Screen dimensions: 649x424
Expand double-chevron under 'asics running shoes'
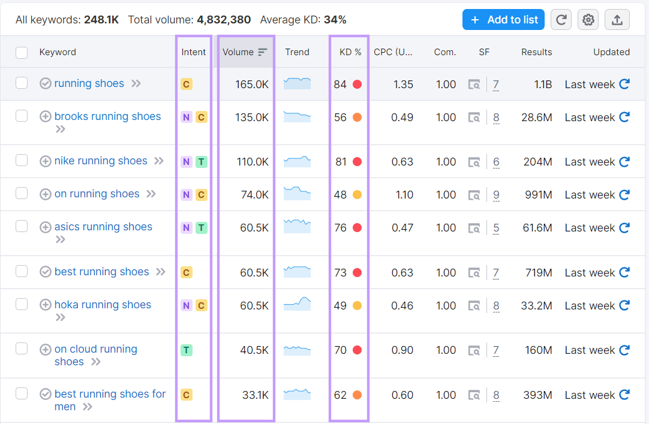61,239
